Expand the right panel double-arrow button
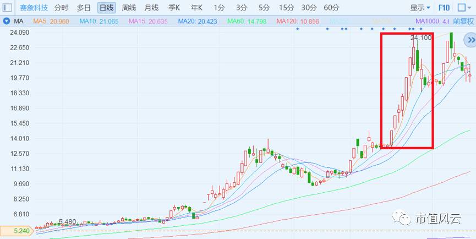The width and height of the screenshot is (476, 239). 471,40
